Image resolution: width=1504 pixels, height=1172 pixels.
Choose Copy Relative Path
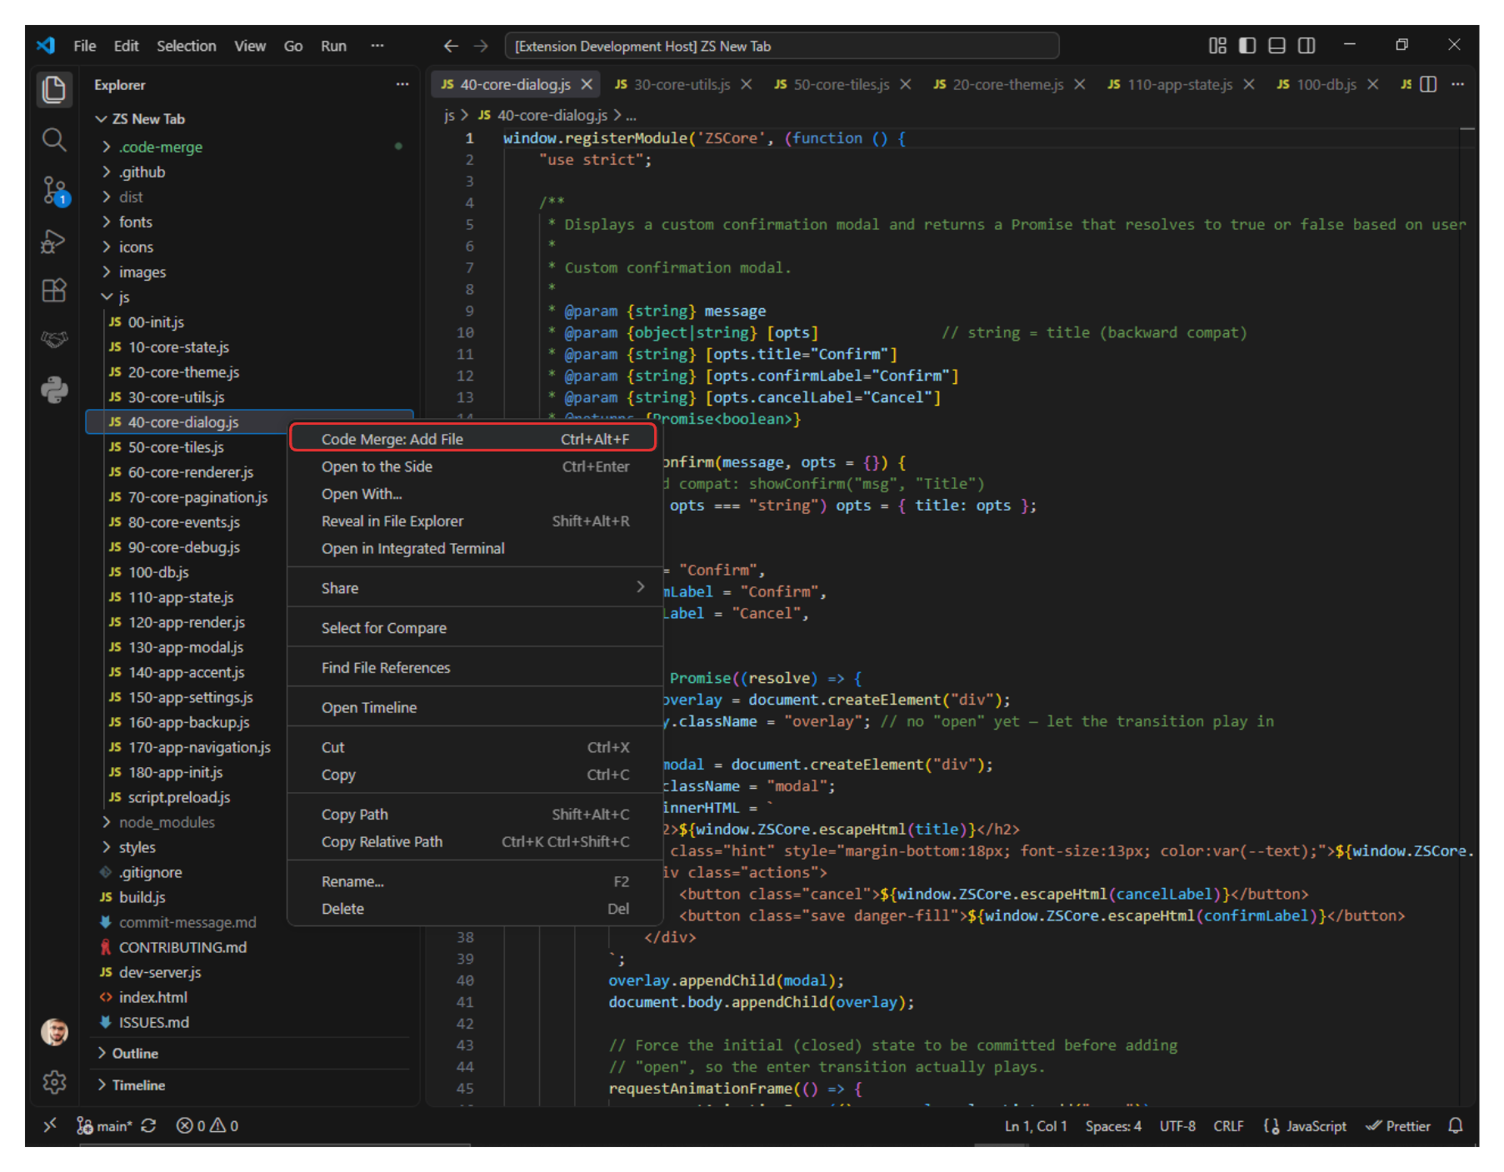[x=475, y=842]
